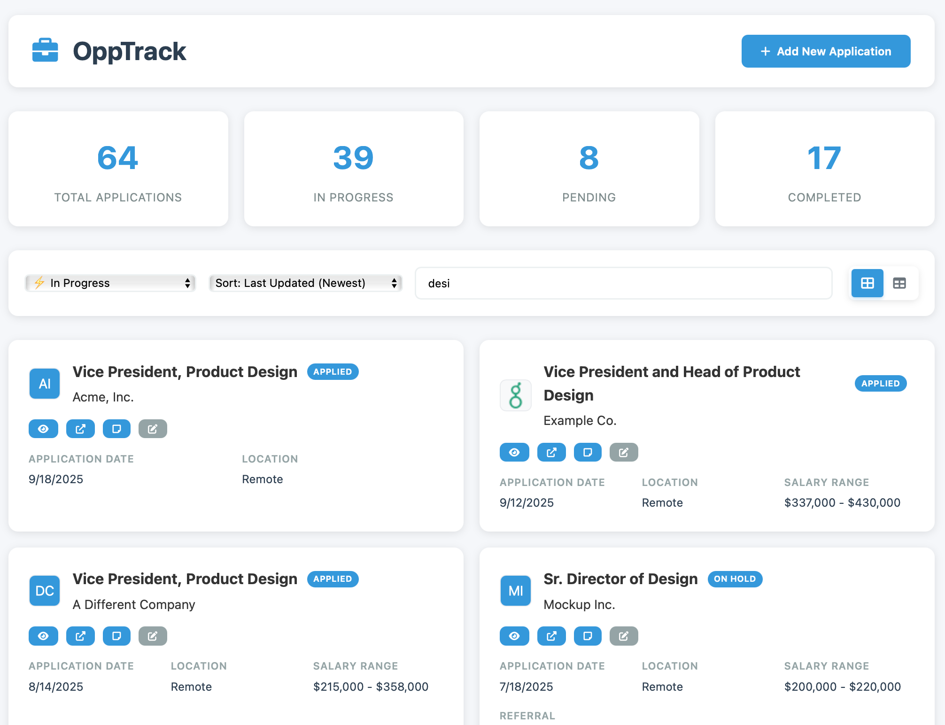Edit the Acme, Inc. application
This screenshot has height=725, width=945.
pos(153,429)
